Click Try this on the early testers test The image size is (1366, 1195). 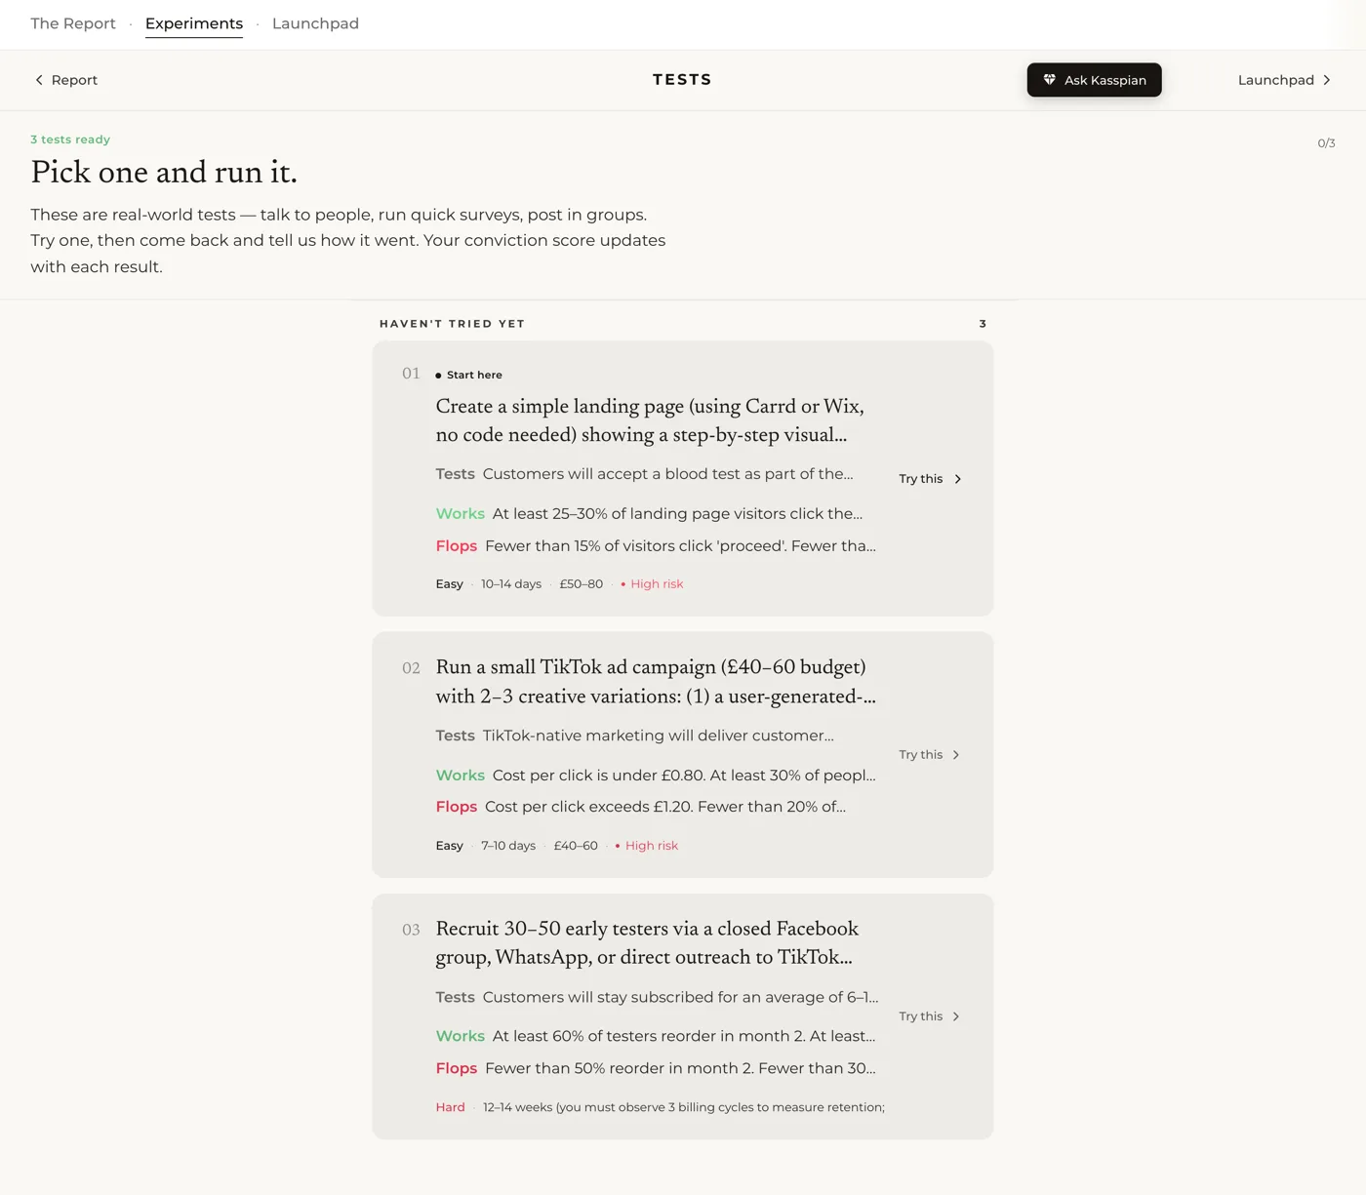(930, 1016)
